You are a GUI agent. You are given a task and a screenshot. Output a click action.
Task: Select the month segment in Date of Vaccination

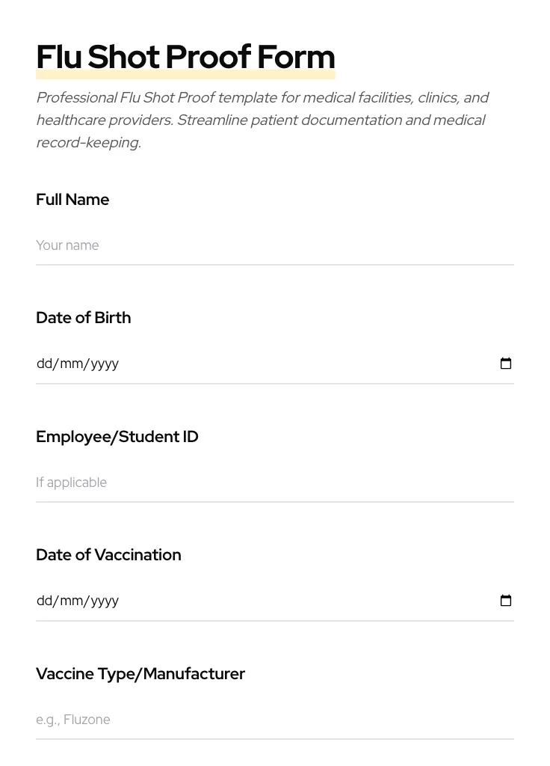(x=72, y=601)
